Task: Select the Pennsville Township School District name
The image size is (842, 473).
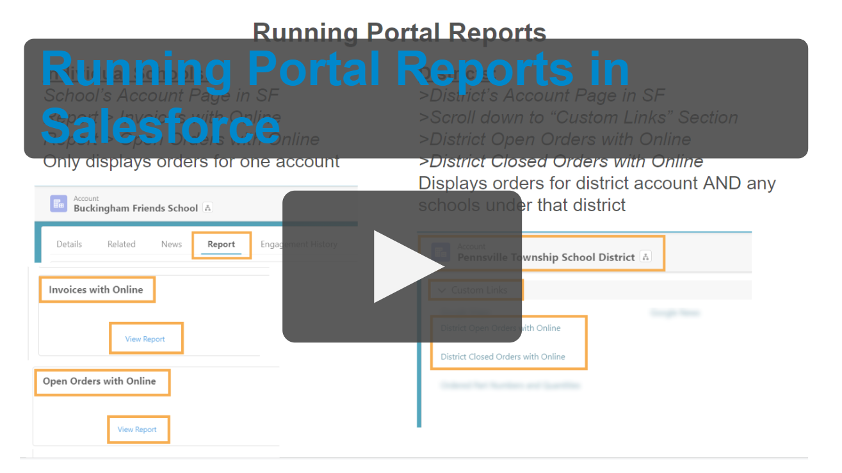Action: pyautogui.click(x=546, y=257)
